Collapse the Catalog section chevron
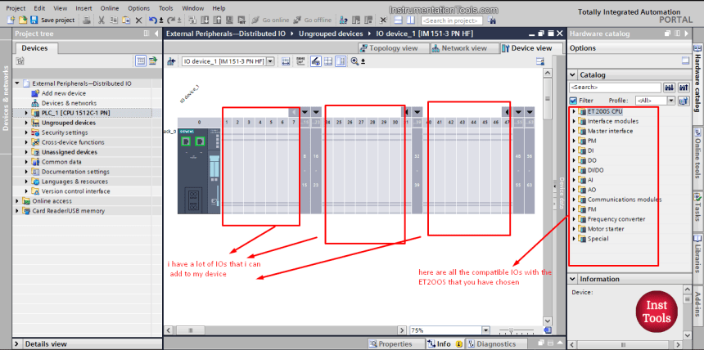 (573, 75)
